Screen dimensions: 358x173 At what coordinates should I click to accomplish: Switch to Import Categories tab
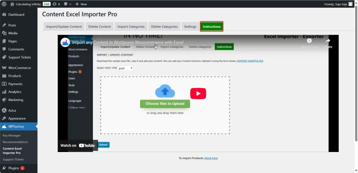[x=131, y=27]
